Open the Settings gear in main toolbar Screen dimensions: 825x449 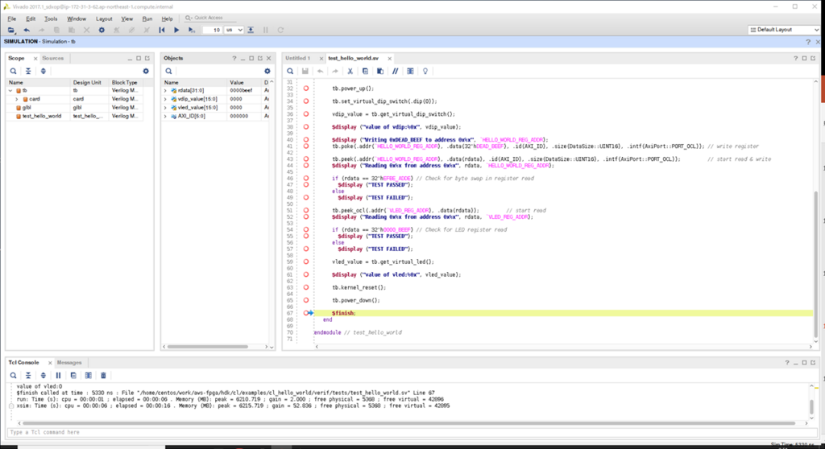(102, 30)
